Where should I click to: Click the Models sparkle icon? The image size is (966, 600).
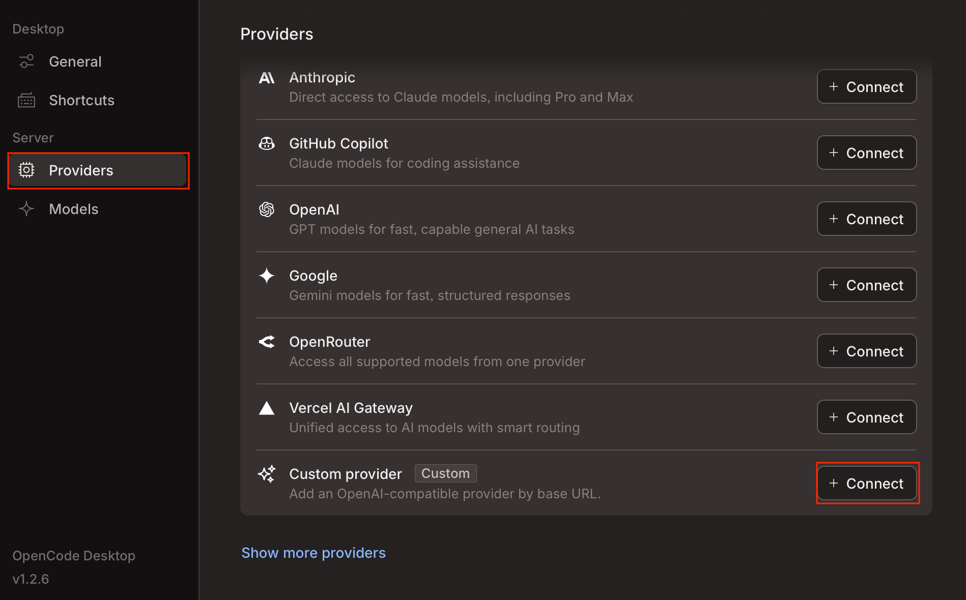pyautogui.click(x=26, y=208)
